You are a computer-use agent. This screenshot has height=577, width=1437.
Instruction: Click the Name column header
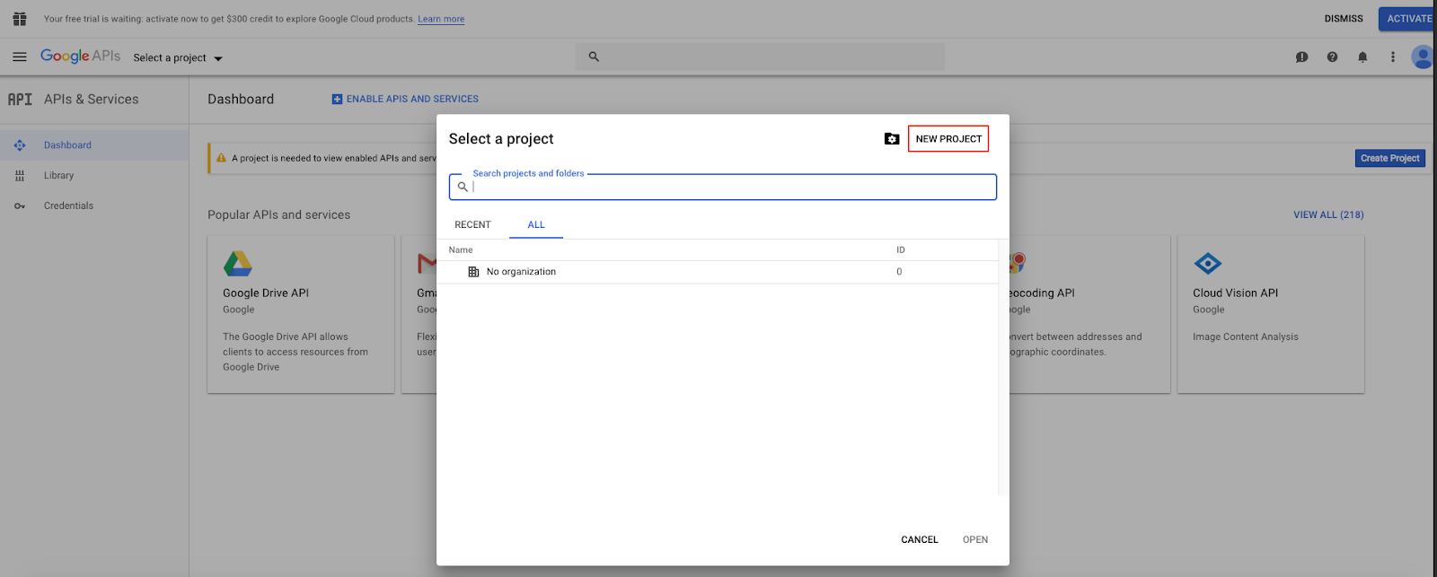click(461, 250)
